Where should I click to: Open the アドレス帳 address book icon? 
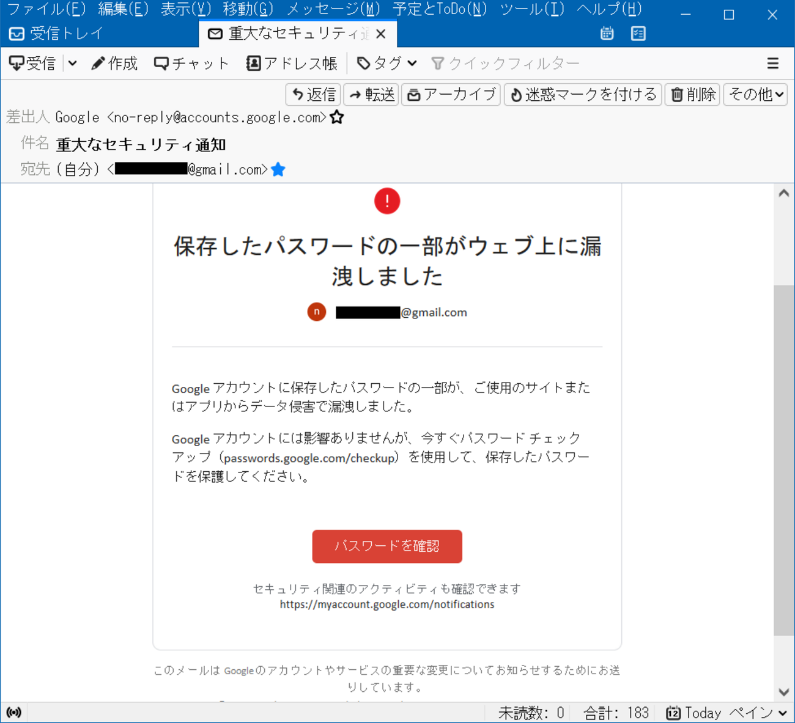(252, 63)
